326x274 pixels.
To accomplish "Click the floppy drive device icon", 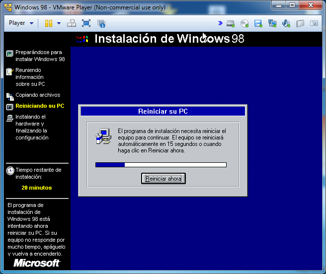I will [258, 23].
